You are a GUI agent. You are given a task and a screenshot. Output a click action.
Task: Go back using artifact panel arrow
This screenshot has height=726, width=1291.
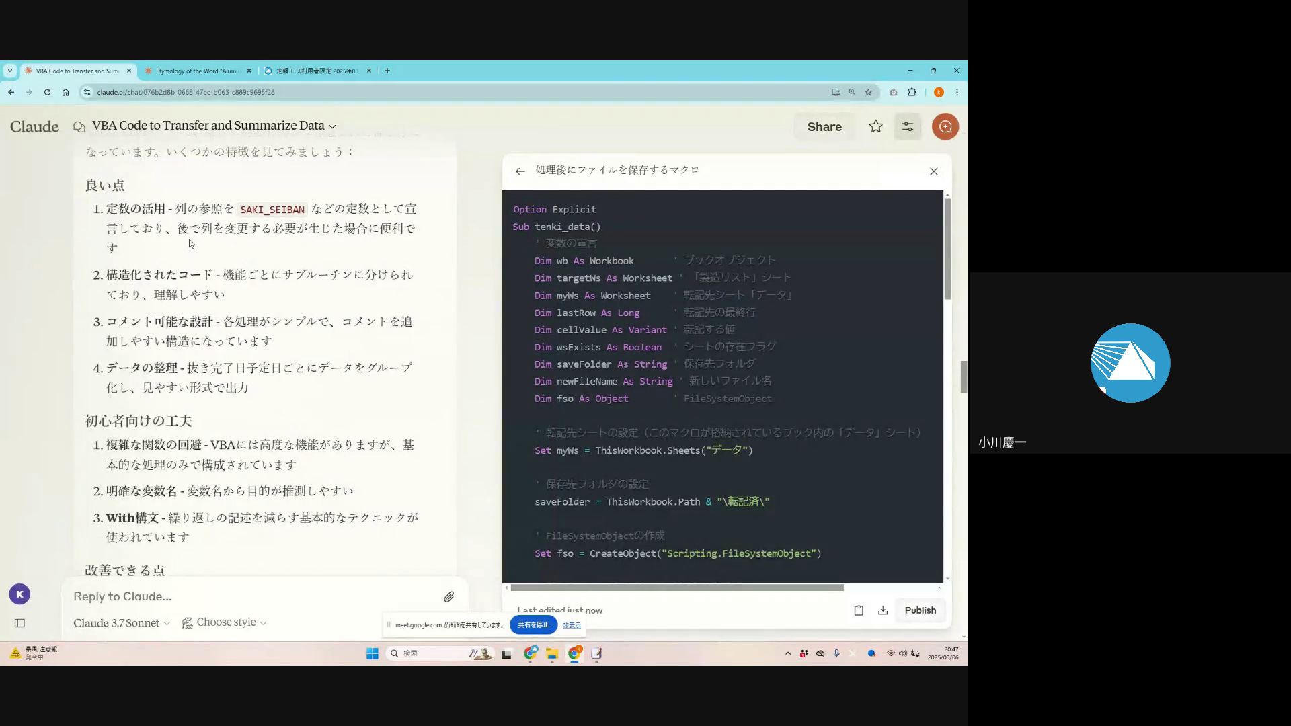tap(520, 171)
